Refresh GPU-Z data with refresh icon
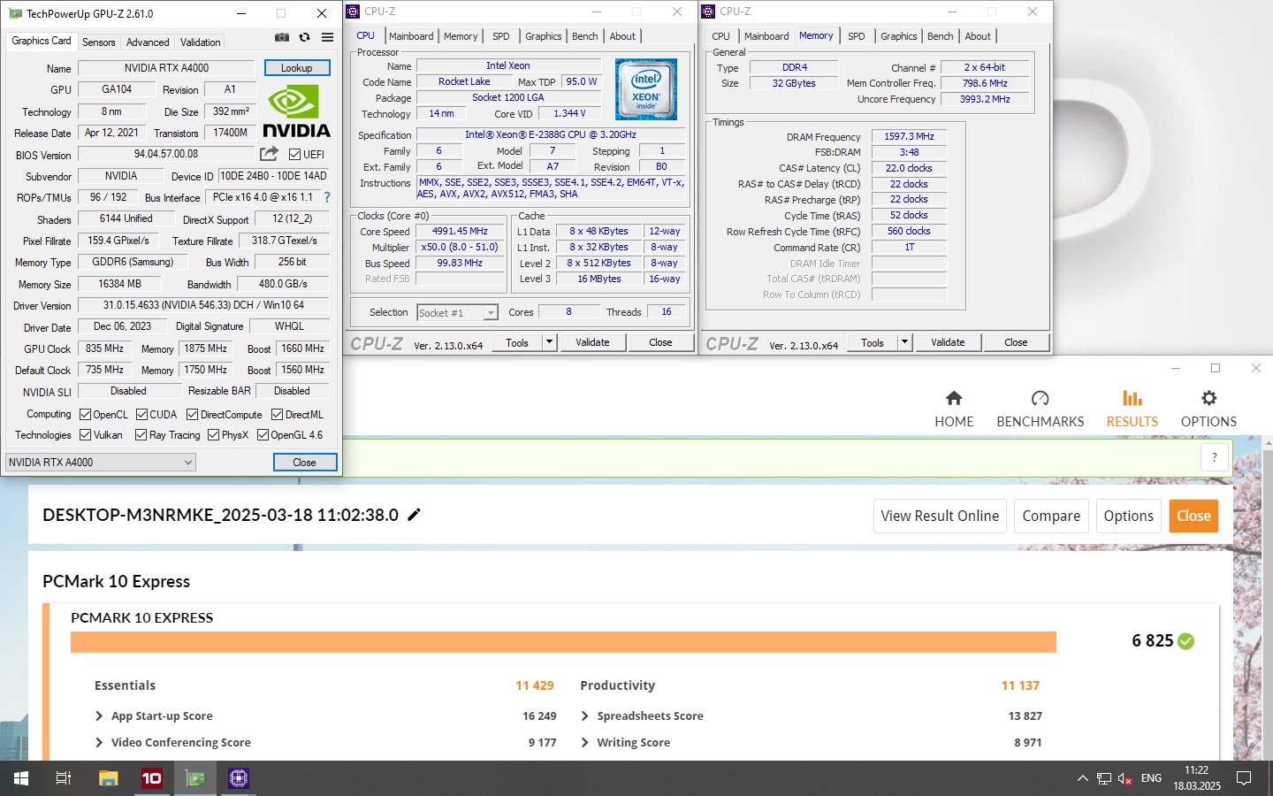1273x796 pixels. (304, 37)
